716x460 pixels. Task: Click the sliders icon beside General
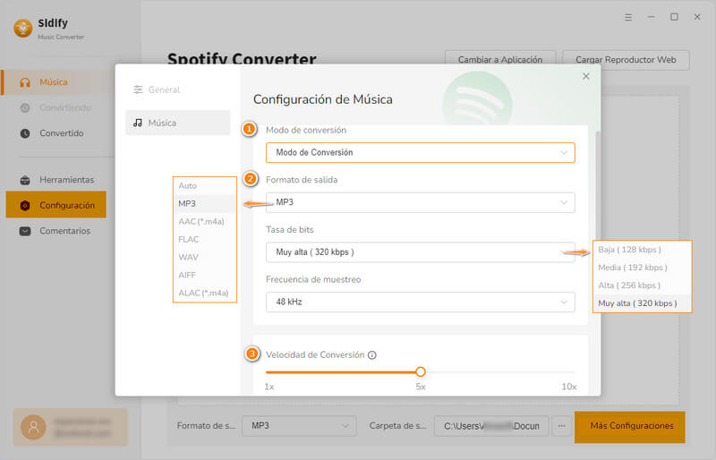(138, 90)
